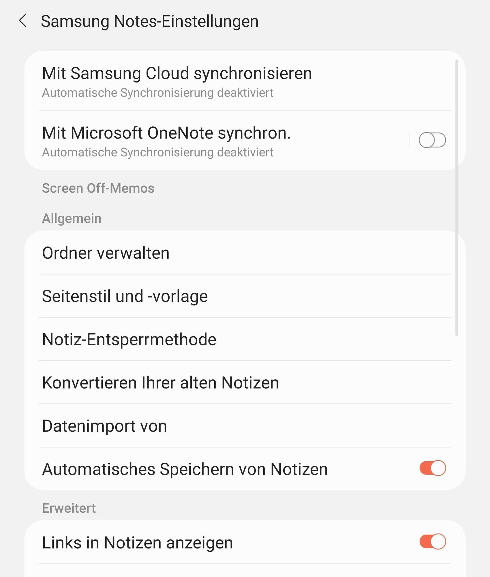Tap Konvertieren Ihrer alten Notizen
490x577 pixels.
click(x=160, y=383)
